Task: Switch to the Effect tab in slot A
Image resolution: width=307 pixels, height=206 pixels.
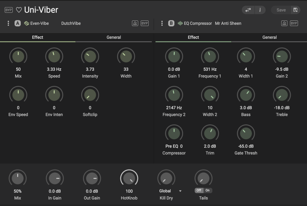Action: tap(38, 38)
